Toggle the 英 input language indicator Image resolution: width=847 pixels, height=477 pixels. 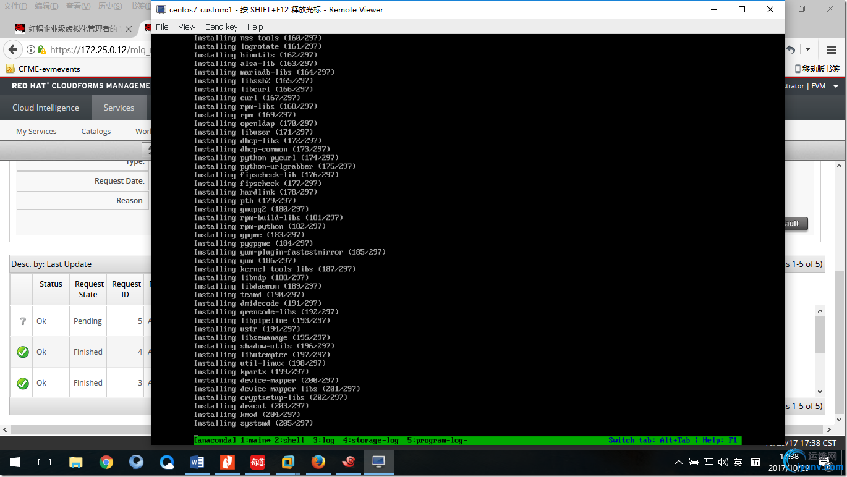pyautogui.click(x=738, y=462)
